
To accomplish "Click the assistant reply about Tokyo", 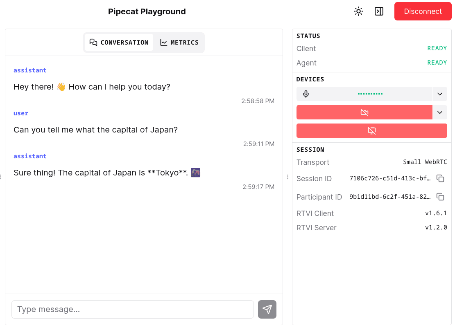I will click(107, 173).
